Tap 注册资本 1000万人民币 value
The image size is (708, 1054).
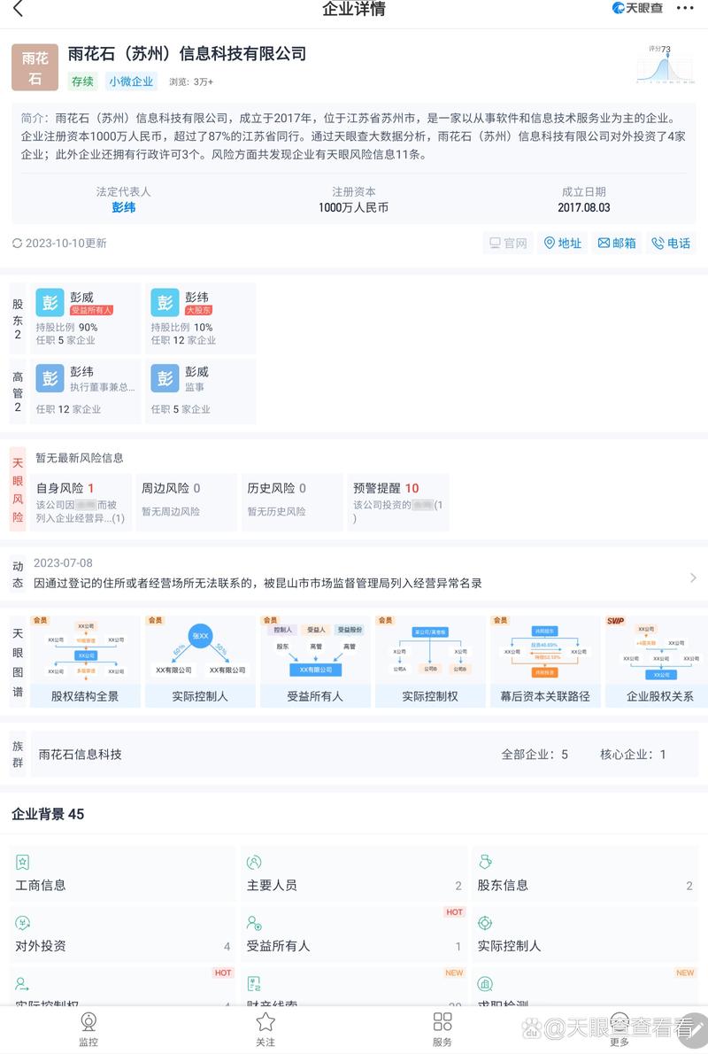pyautogui.click(x=353, y=208)
